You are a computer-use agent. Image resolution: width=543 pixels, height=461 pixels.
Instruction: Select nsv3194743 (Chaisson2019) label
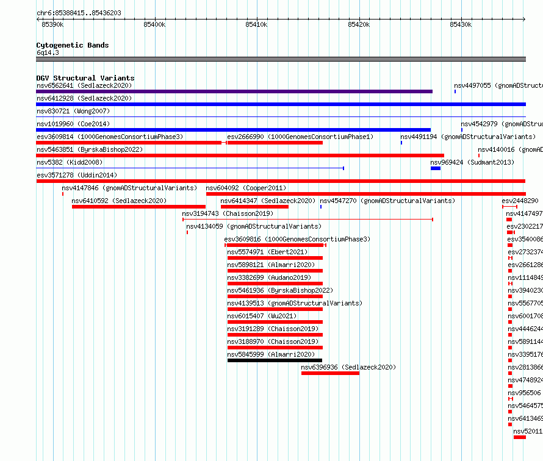tap(228, 213)
